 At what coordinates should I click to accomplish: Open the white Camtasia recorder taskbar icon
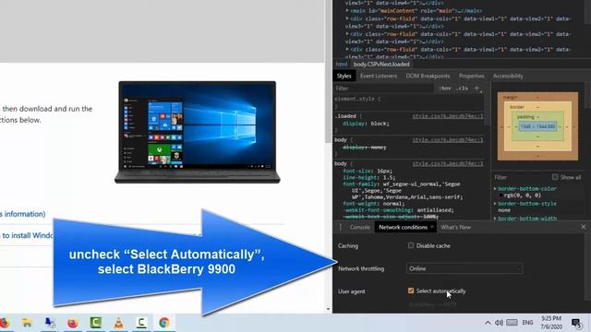tap(141, 323)
